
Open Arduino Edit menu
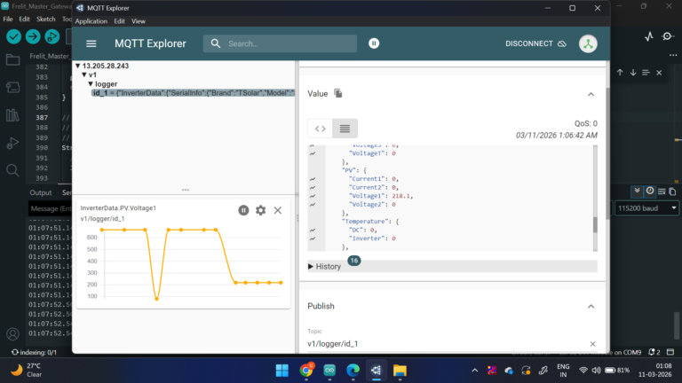click(24, 20)
